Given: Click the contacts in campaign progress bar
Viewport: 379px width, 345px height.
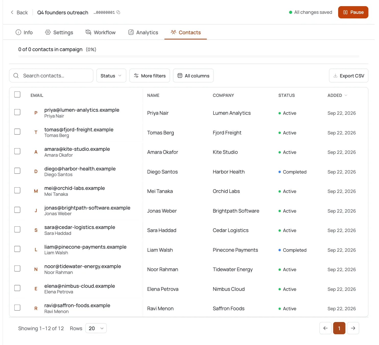Looking at the screenshot, I should 189,56.
